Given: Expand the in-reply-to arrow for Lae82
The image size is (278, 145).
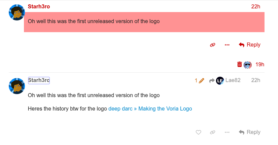Looking at the screenshot, I should point(212,80).
